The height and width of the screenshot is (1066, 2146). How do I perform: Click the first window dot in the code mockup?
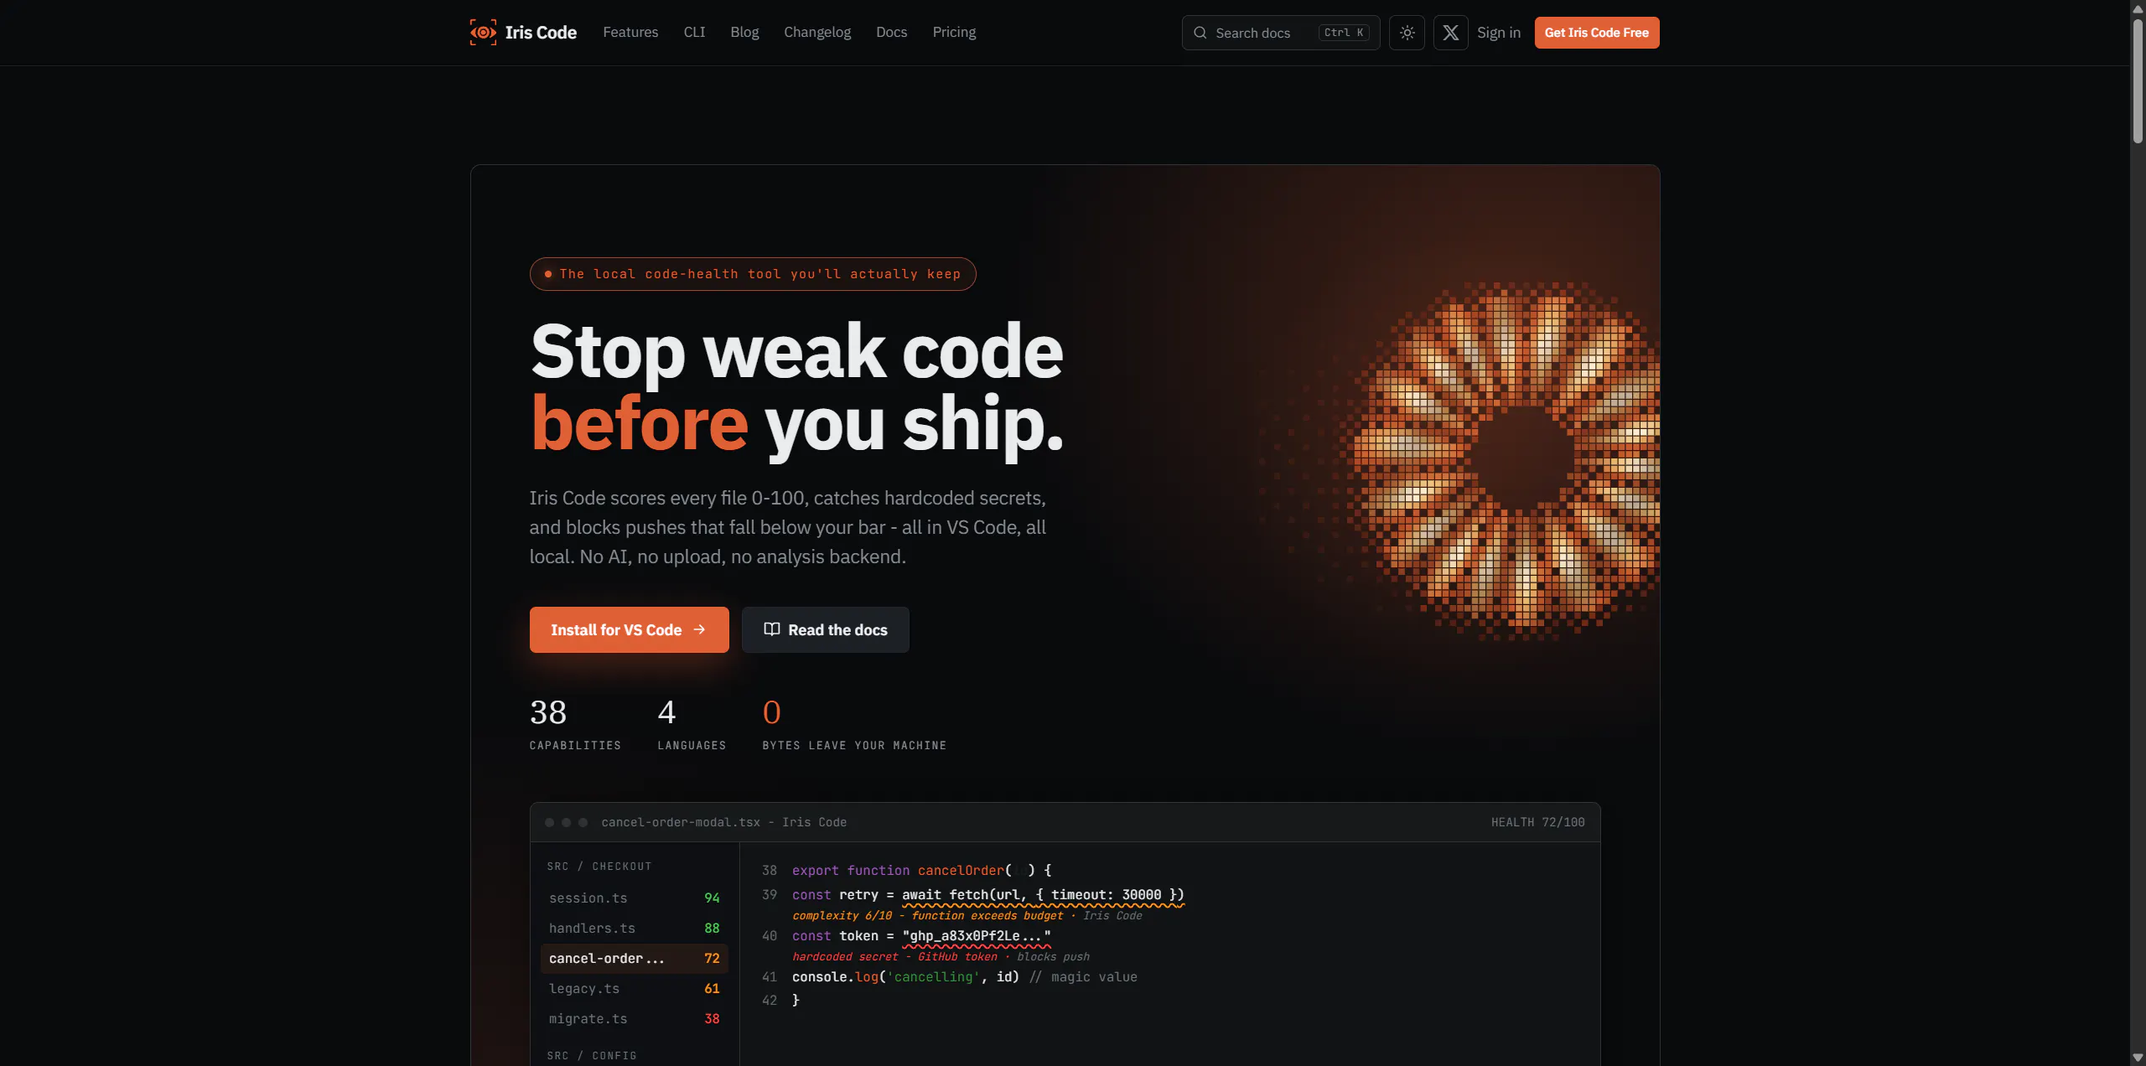(x=549, y=822)
